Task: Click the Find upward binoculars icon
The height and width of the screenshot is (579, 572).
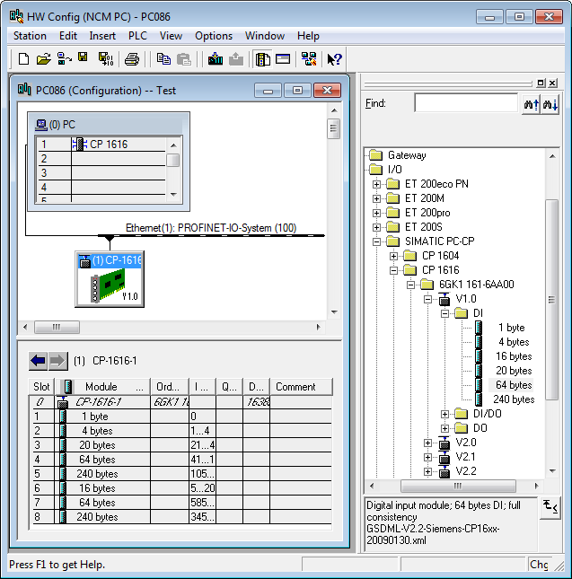Action: 530,104
